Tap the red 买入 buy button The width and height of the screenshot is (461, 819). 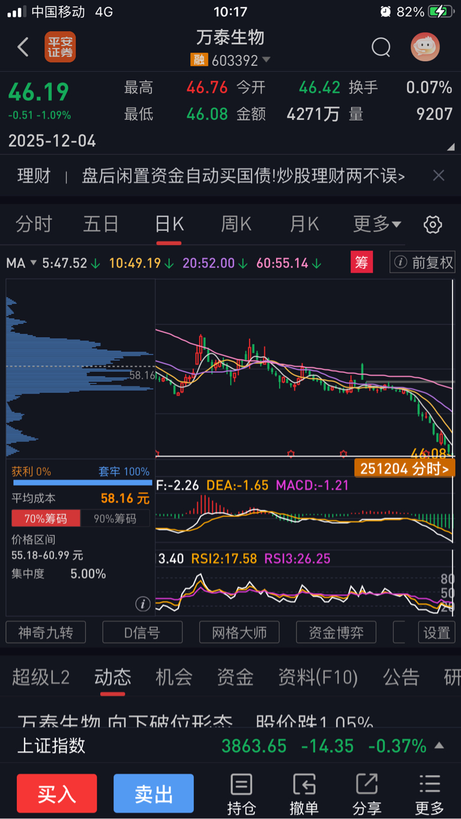pyautogui.click(x=57, y=793)
